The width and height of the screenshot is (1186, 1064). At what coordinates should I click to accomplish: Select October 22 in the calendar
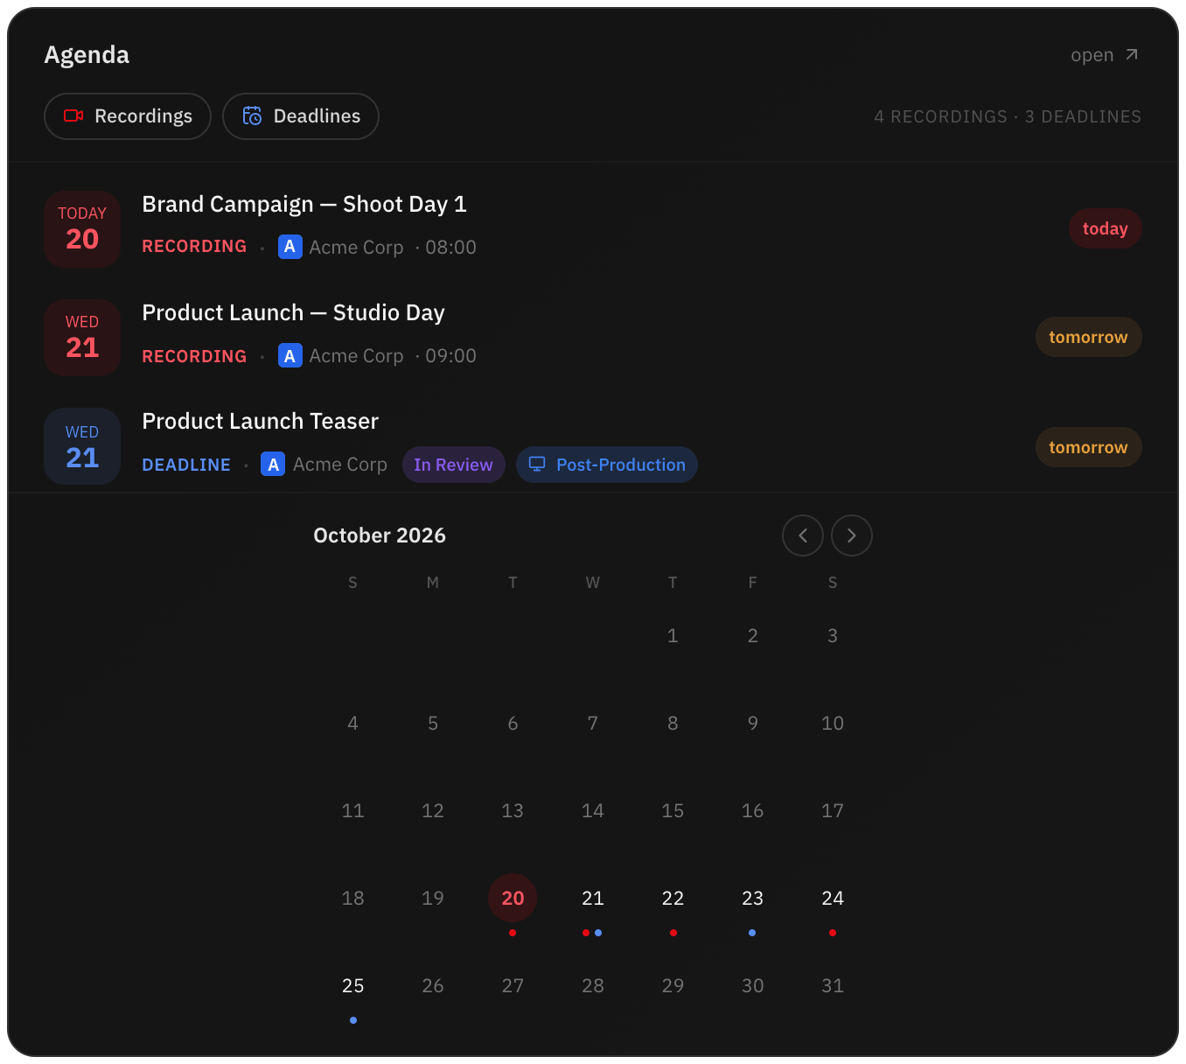673,898
